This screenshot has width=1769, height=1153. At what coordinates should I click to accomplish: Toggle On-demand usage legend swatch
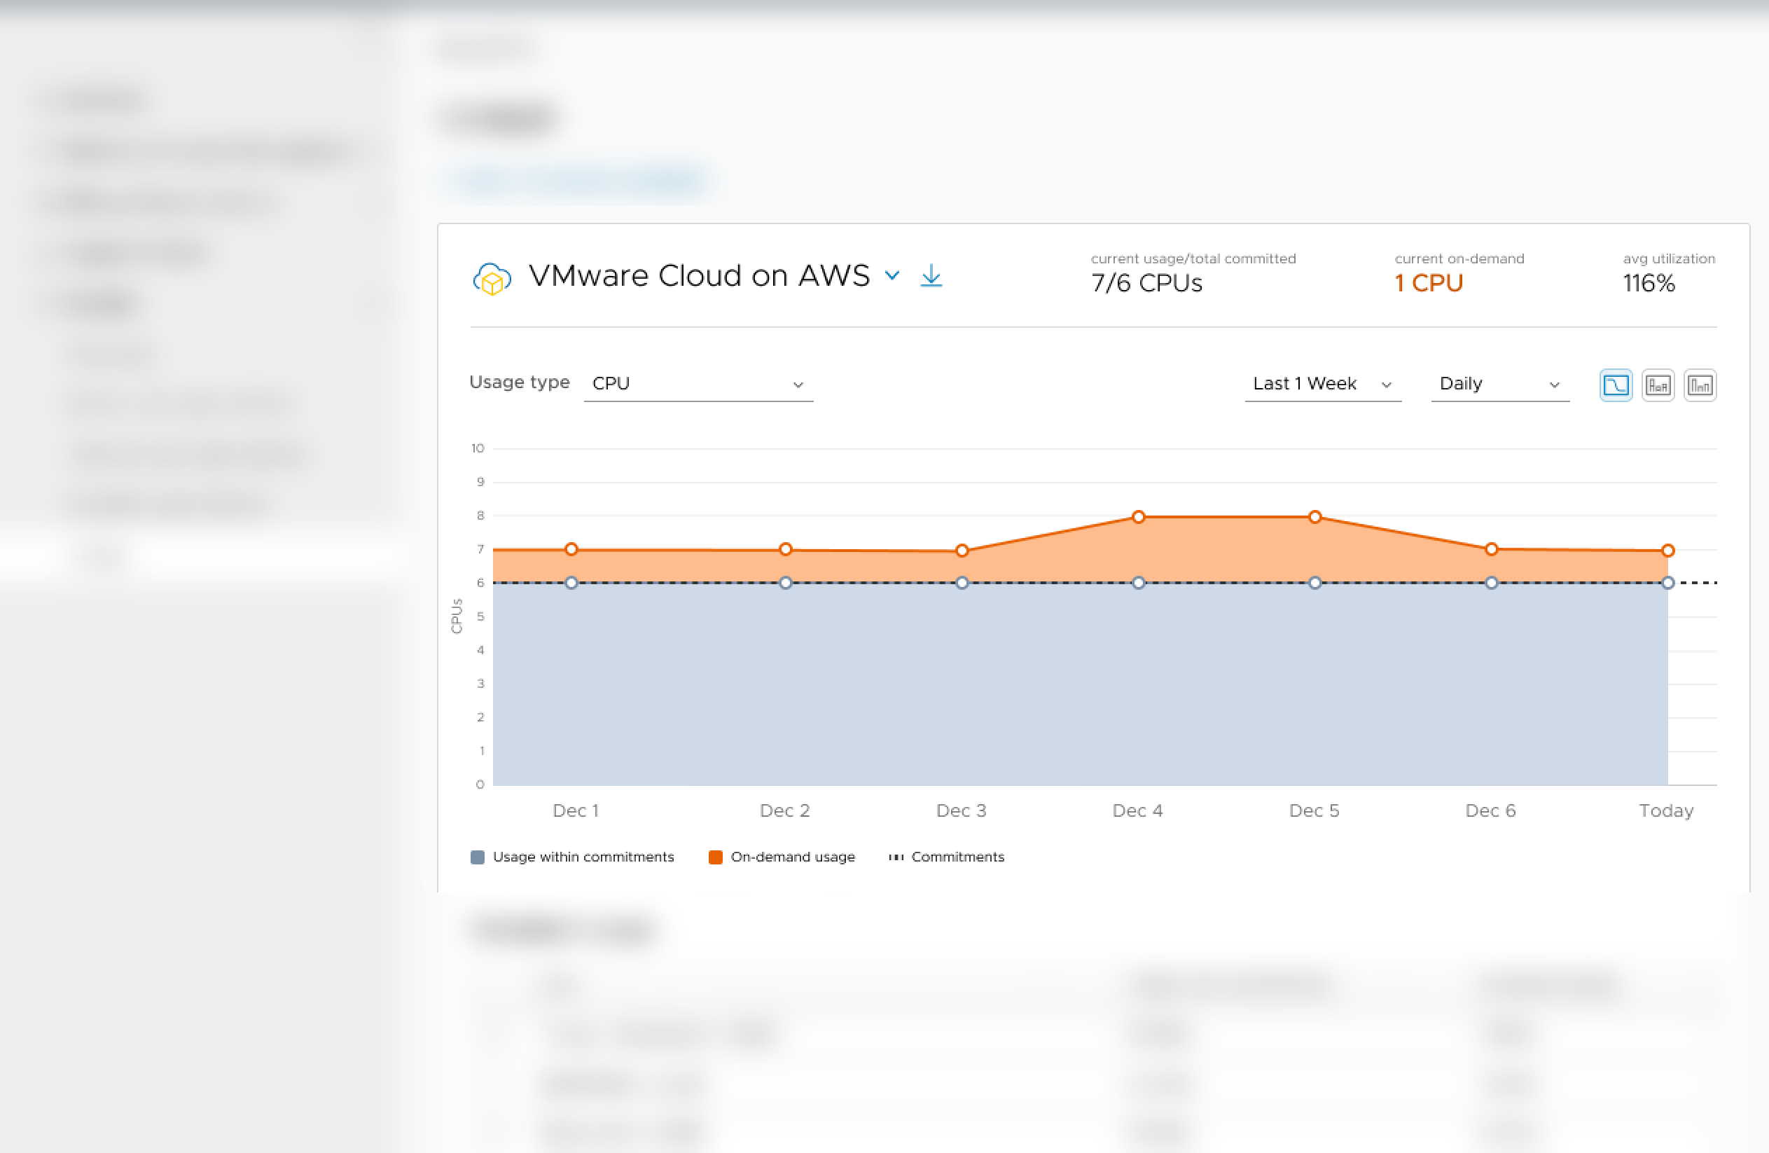pos(716,857)
